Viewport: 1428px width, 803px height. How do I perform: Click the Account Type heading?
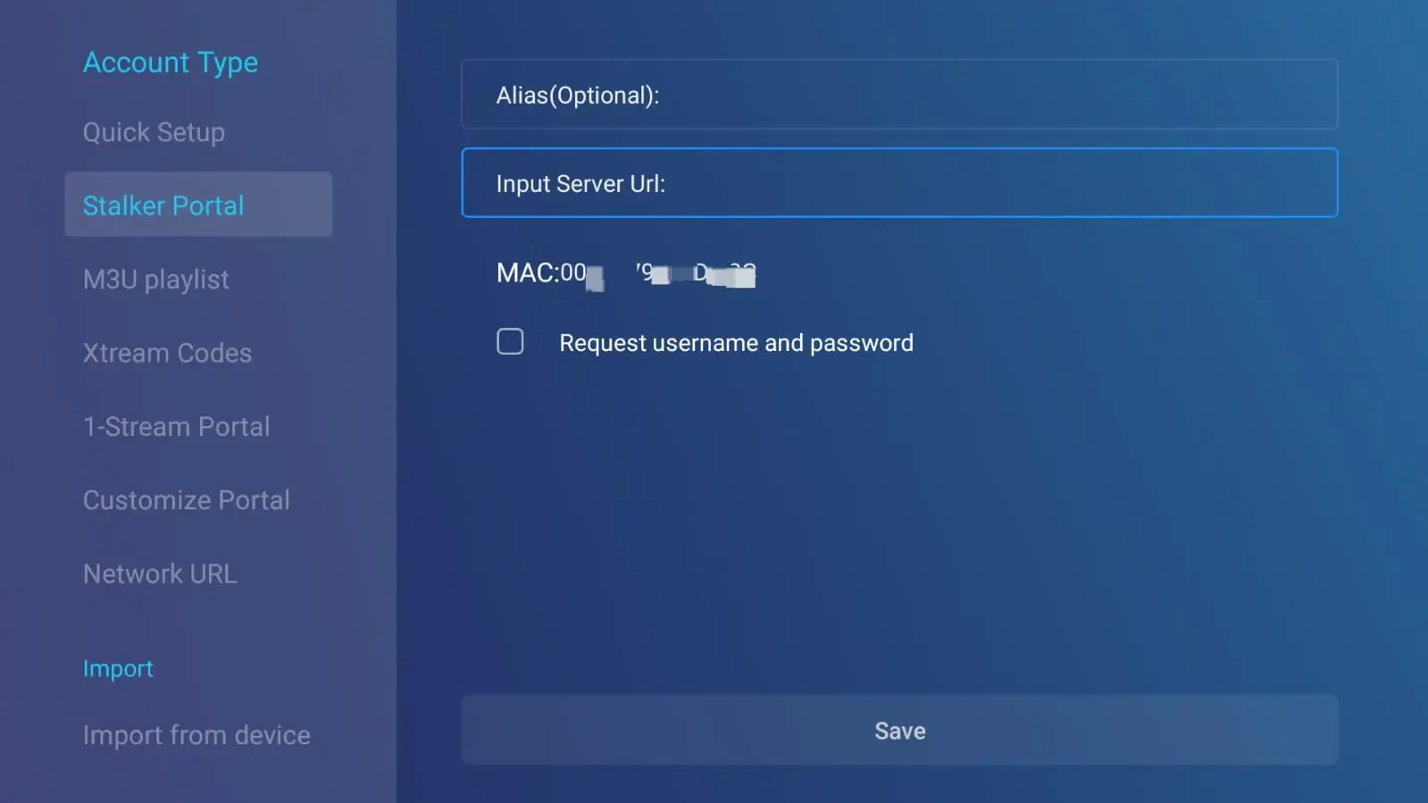pos(170,63)
